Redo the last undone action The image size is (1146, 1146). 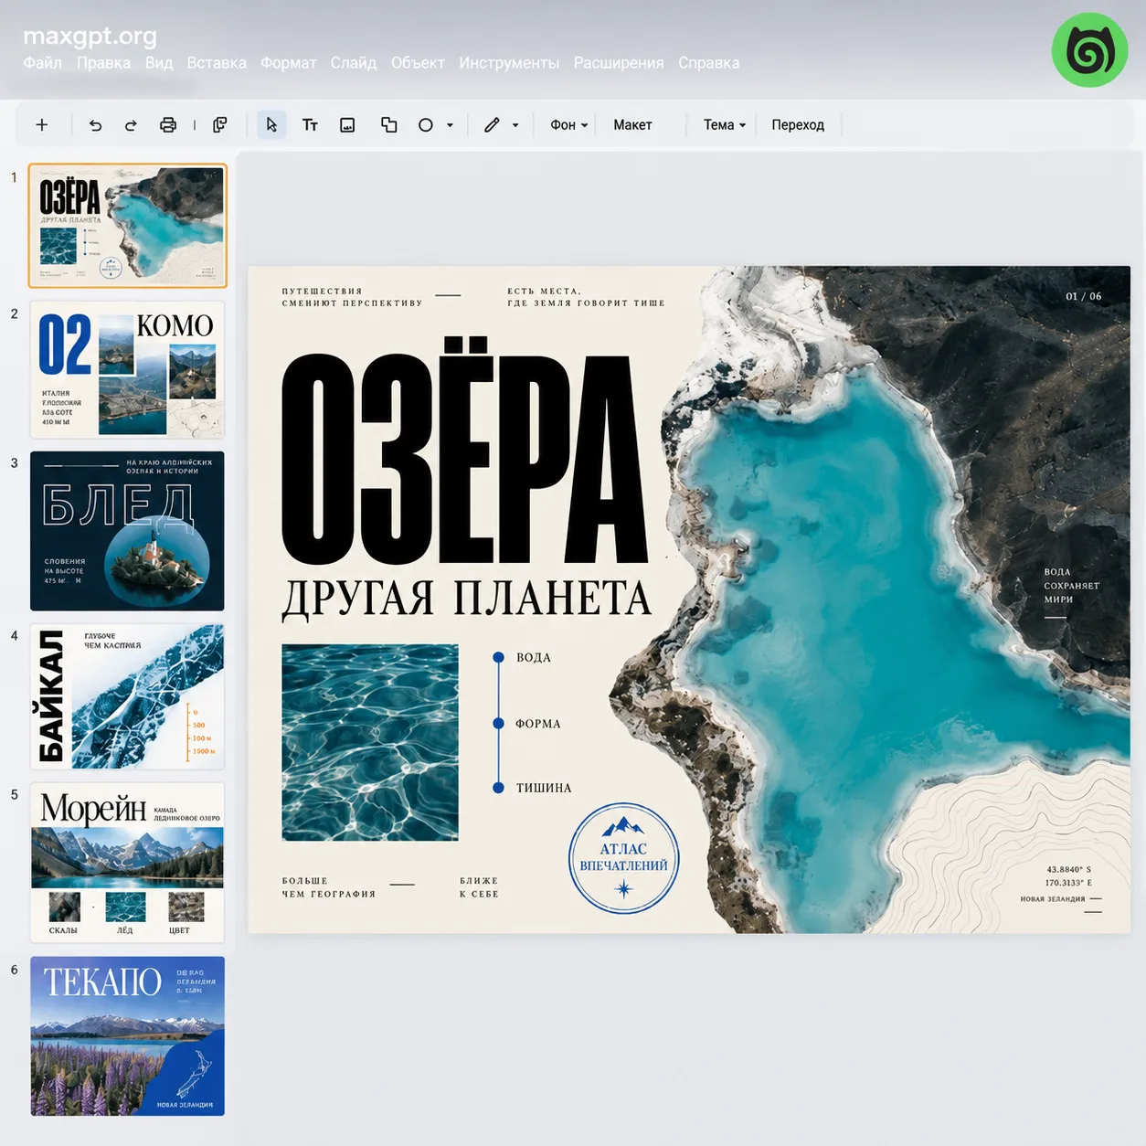coord(131,125)
